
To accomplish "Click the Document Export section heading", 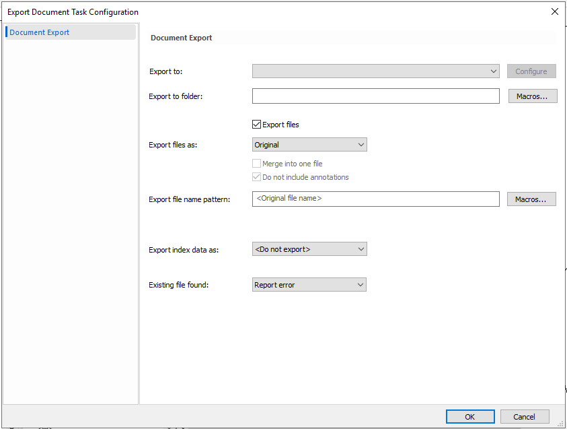I will [x=181, y=38].
